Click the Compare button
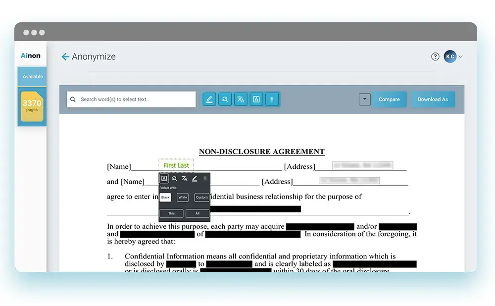 click(389, 100)
